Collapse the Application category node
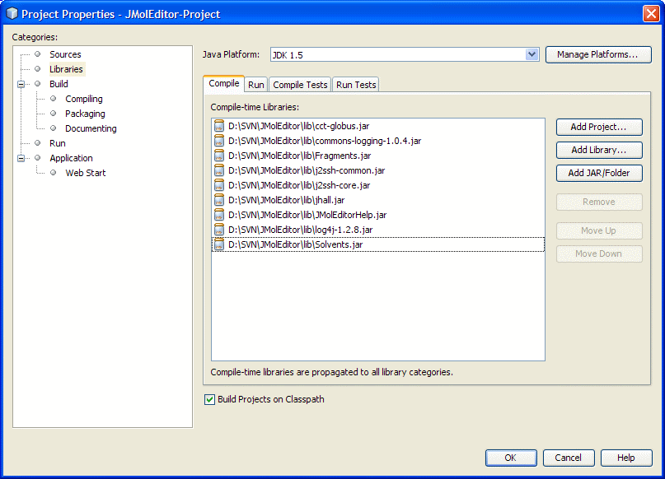The height and width of the screenshot is (479, 665). pos(21,158)
